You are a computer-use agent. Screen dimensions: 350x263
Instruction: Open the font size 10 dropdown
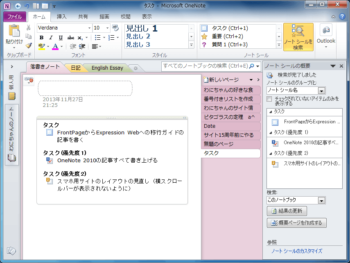(x=107, y=28)
